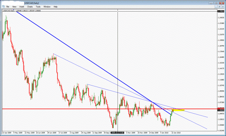Click the 15 Apr 2009 date label
226x136 pixels.
click(7, 133)
